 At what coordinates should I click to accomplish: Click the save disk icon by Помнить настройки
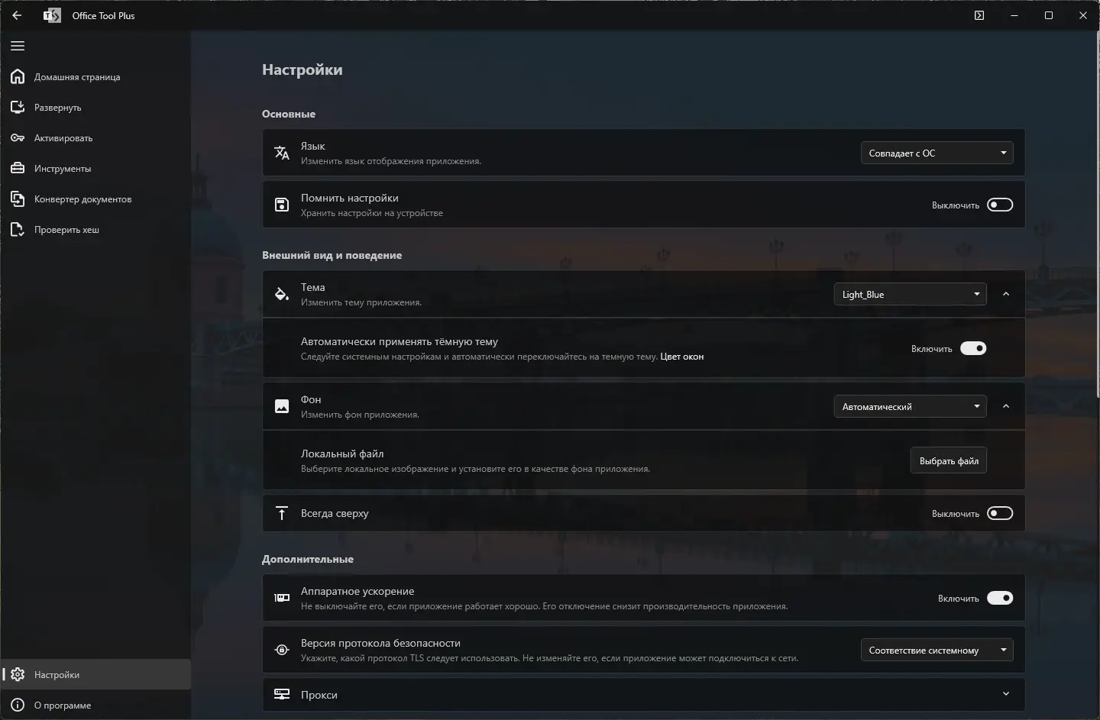tap(282, 205)
